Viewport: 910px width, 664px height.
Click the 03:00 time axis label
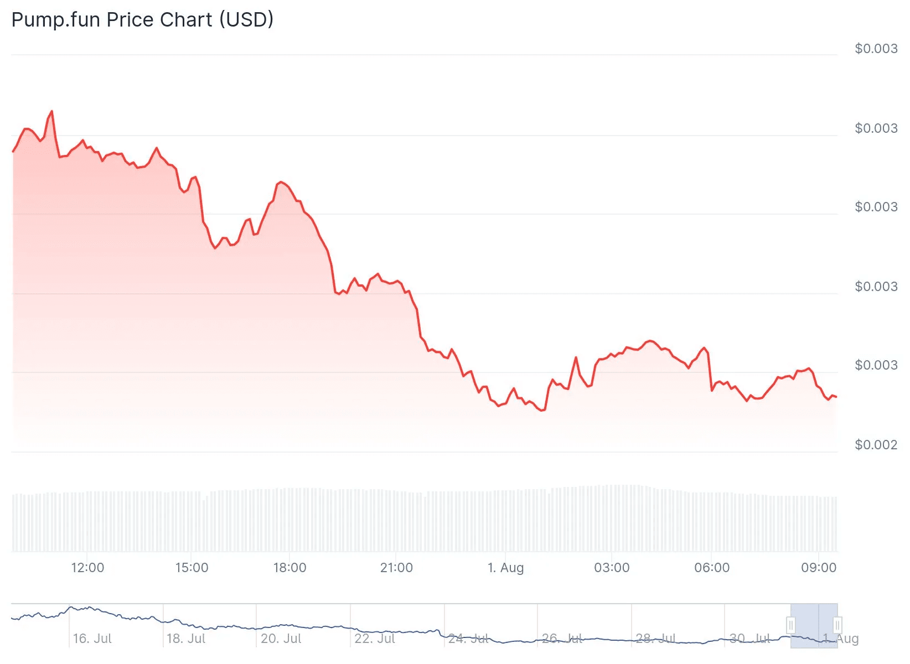pyautogui.click(x=612, y=568)
